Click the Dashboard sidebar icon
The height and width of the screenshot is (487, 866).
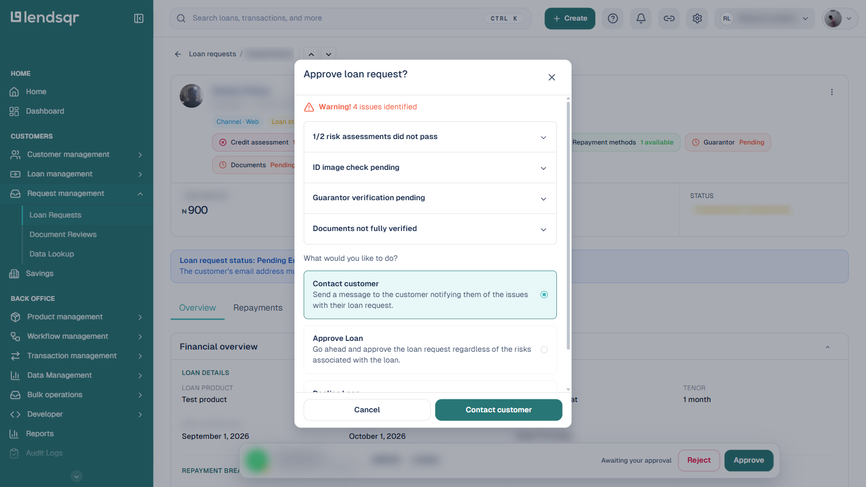tap(14, 111)
